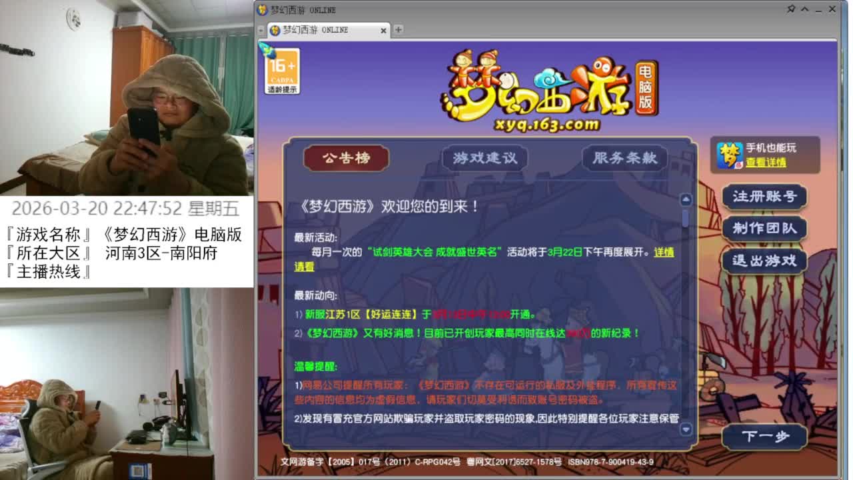Screen dimensions: 853x480
Task: Pin the window with the pushpin icon
Action: 791,9
